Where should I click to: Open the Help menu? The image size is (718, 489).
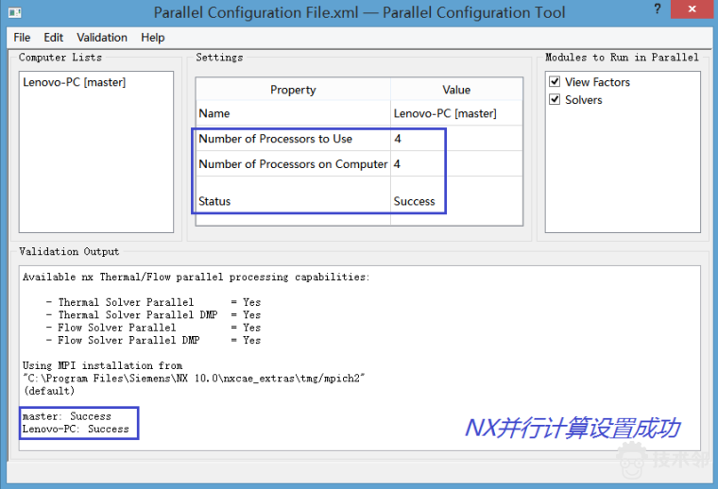tap(153, 38)
